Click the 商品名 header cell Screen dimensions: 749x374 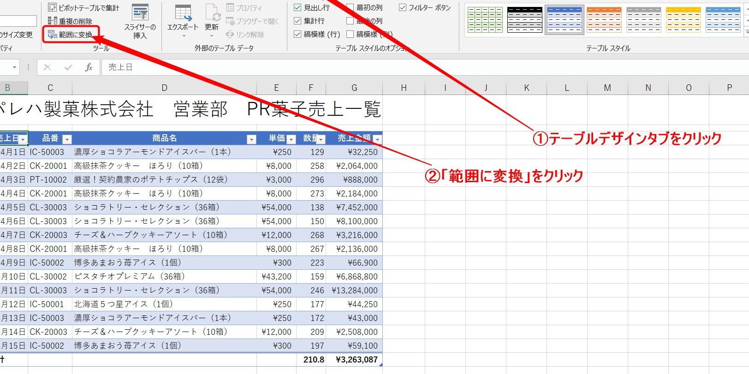[x=164, y=138]
